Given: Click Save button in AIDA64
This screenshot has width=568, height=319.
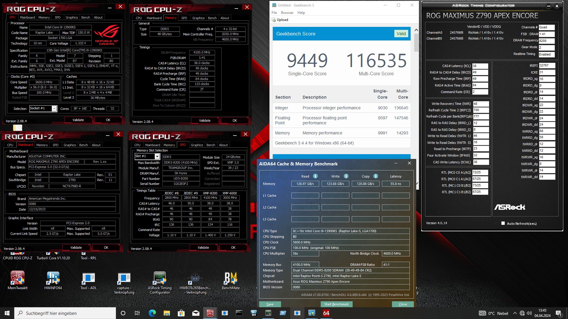Looking at the screenshot, I should pos(270,304).
